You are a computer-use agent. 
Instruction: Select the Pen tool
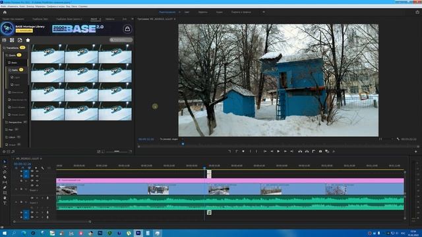point(5,187)
